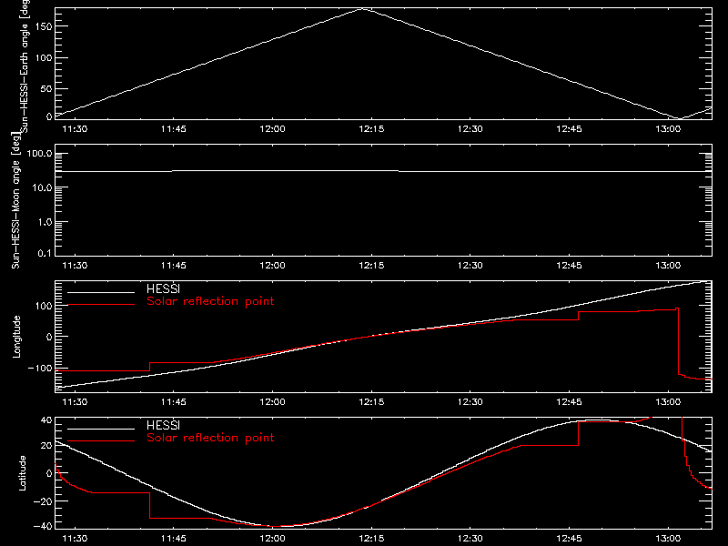Click the 12:45 time label under Latitude plot
Screen dimensions: 728x546
click(570, 539)
